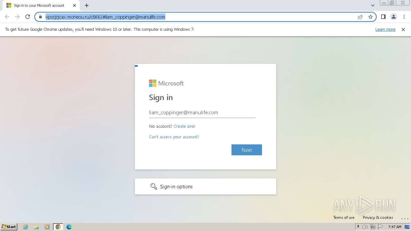The image size is (411, 231).
Task: Close the Microsoft sign-in tab
Action: coord(74,5)
